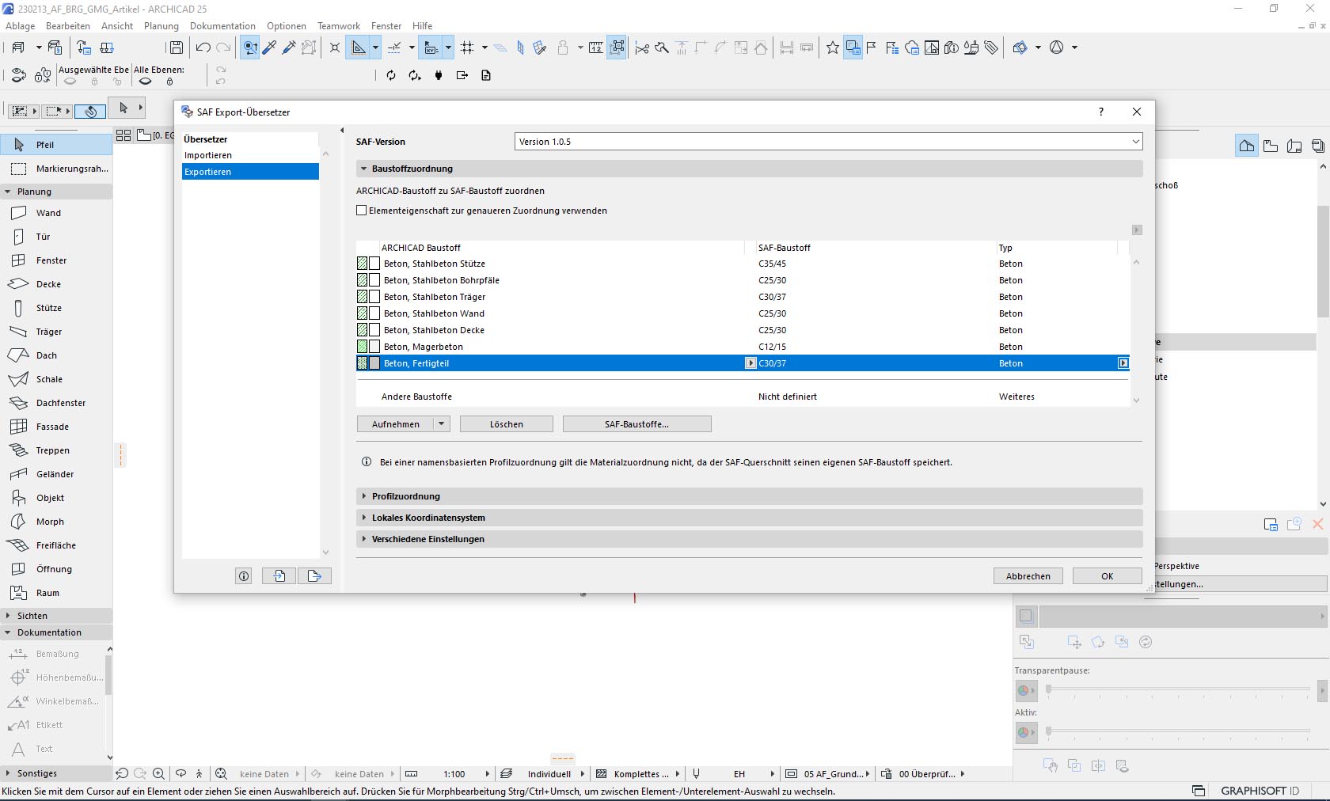1330x801 pixels.
Task: Click the translator info icon
Action: click(x=244, y=576)
